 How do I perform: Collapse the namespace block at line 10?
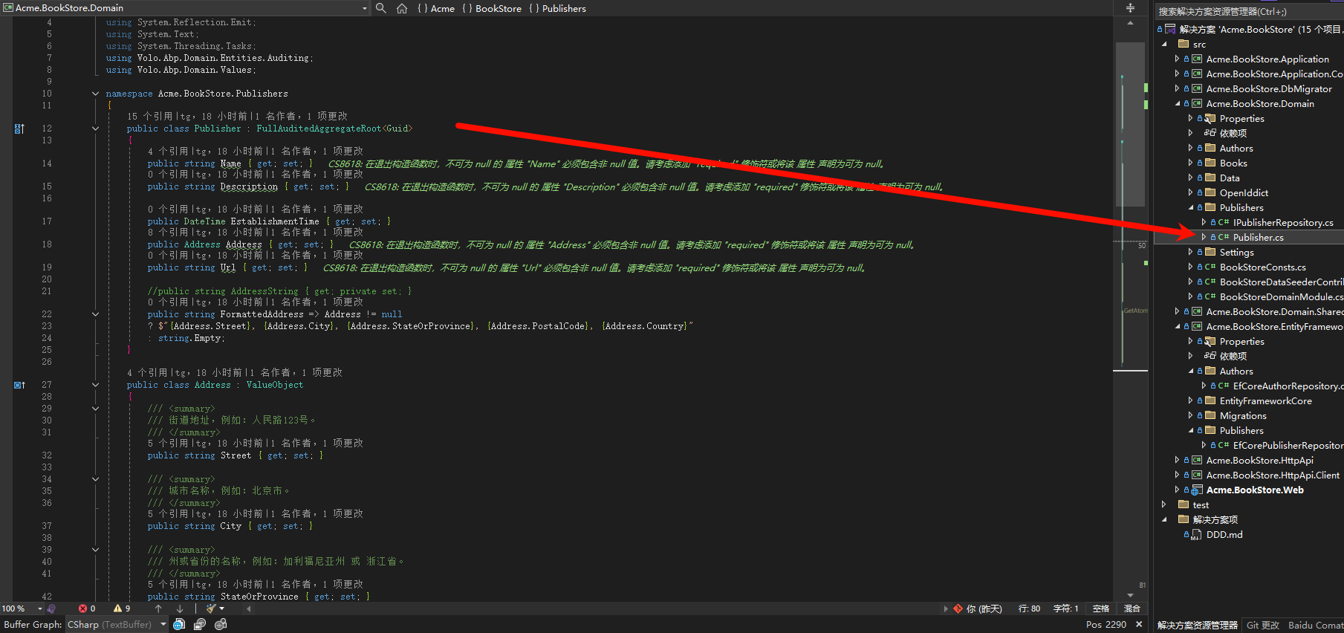pyautogui.click(x=95, y=94)
